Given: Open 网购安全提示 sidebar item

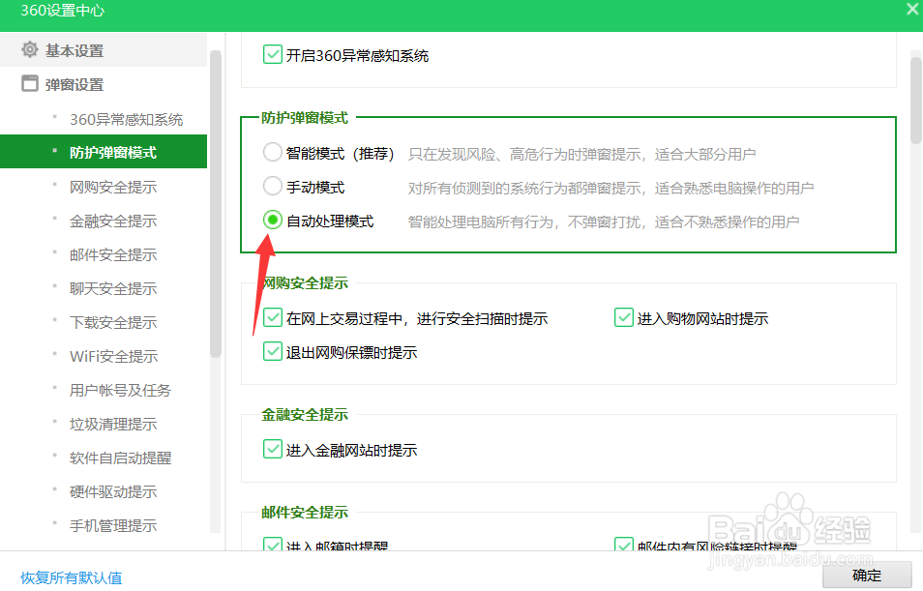Looking at the screenshot, I should pos(113,188).
